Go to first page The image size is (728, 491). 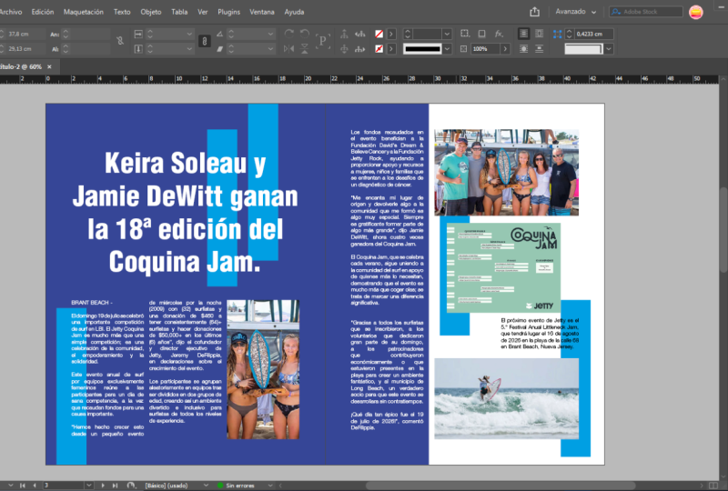click(x=22, y=486)
